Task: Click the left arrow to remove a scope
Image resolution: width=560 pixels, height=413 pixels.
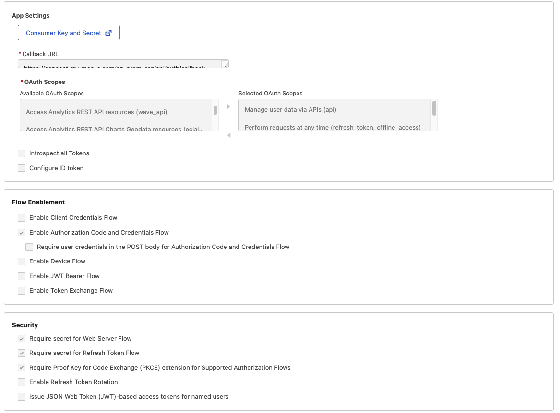Action: (229, 135)
